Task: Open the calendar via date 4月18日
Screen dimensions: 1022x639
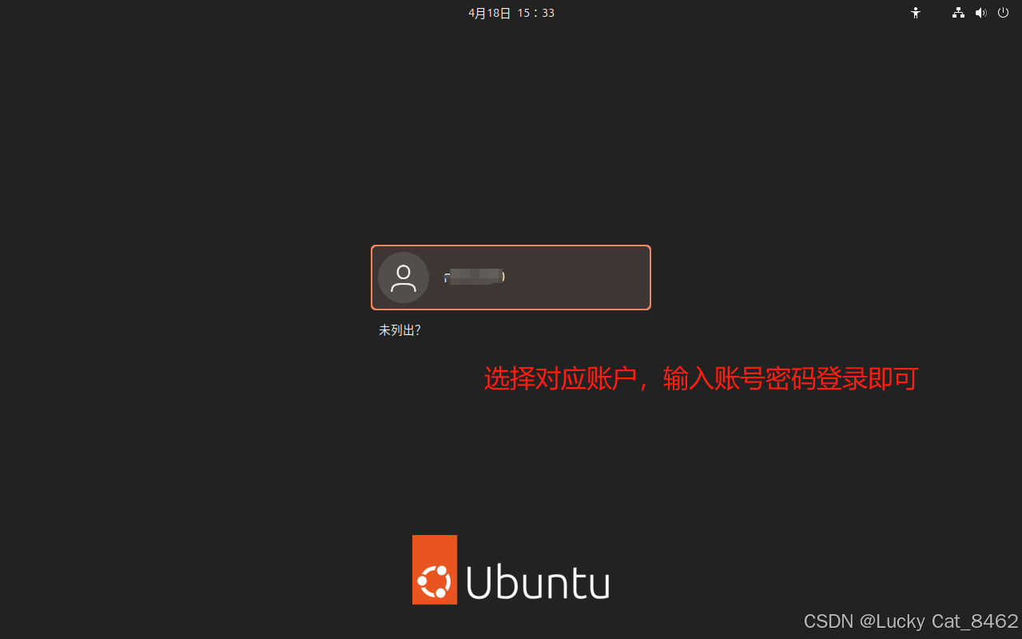Action: point(489,13)
